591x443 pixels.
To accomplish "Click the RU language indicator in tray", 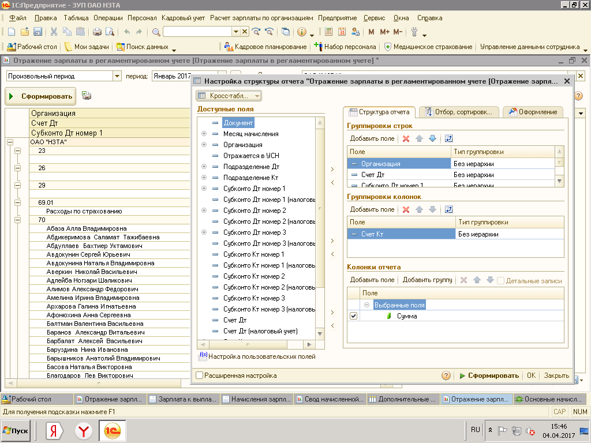I will [x=476, y=430].
